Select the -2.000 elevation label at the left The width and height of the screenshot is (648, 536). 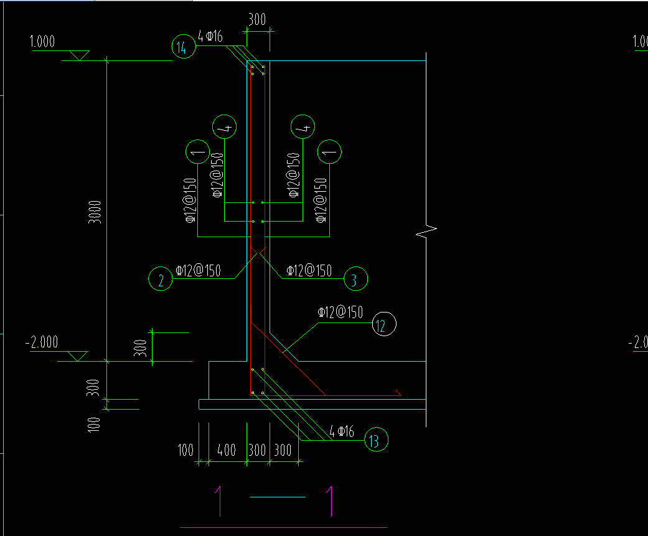[x=42, y=342]
